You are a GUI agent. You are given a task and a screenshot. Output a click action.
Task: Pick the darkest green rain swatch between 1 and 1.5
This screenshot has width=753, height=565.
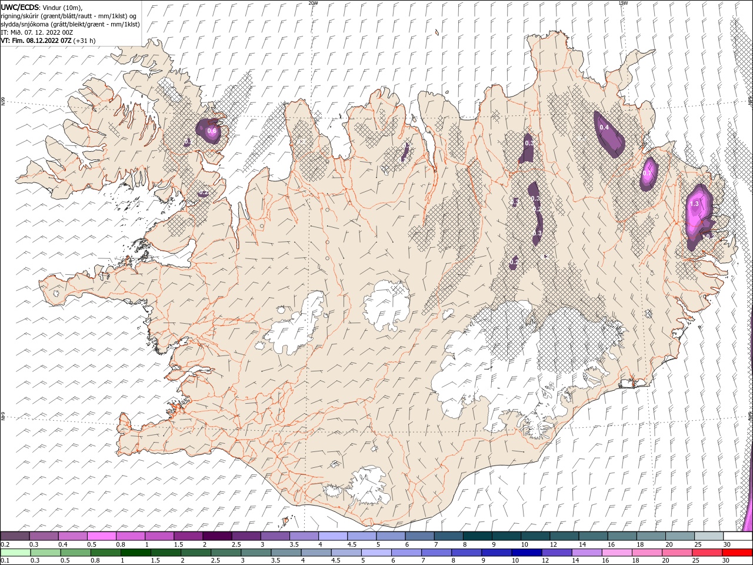pos(135,553)
